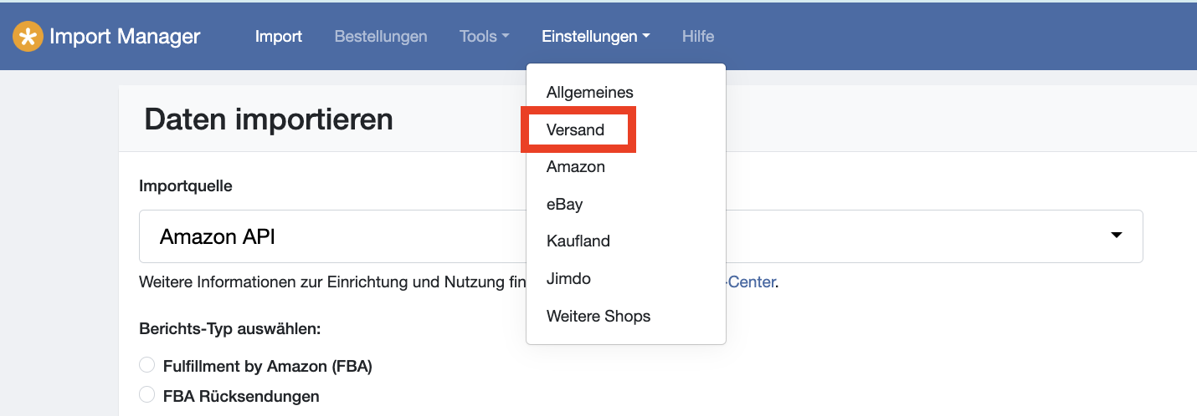The width and height of the screenshot is (1197, 416).
Task: Go to the Import nav item
Action: (279, 37)
